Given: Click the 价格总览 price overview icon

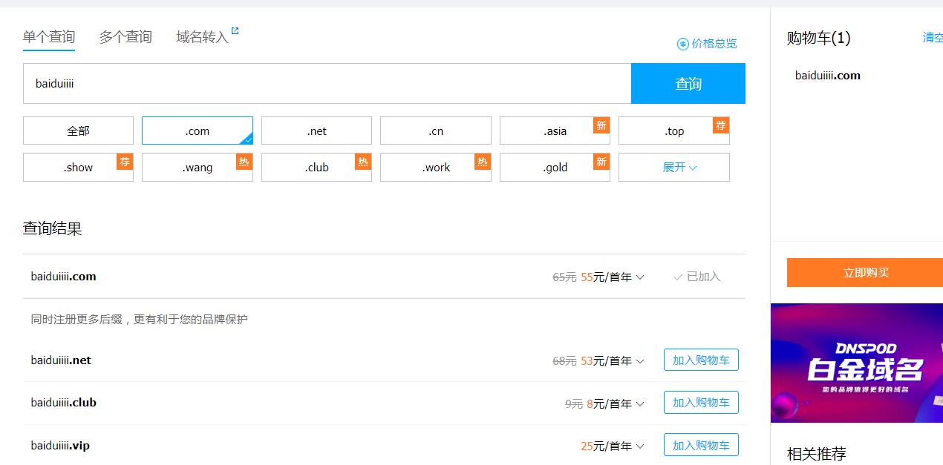Looking at the screenshot, I should (683, 44).
